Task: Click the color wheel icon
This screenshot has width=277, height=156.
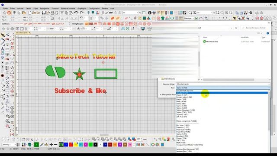Action: (153, 144)
